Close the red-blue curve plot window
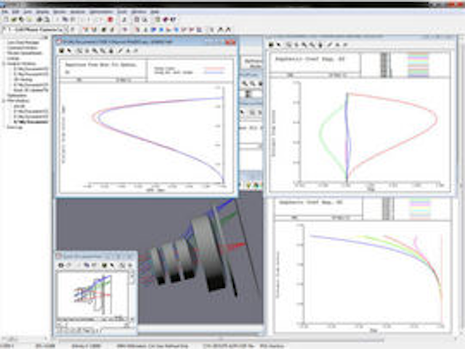465x349 pixels. tap(230, 43)
